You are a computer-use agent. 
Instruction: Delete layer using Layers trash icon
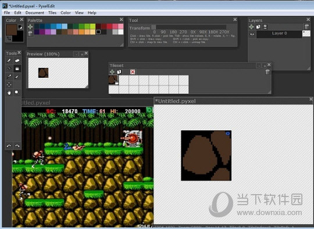(x=306, y=27)
